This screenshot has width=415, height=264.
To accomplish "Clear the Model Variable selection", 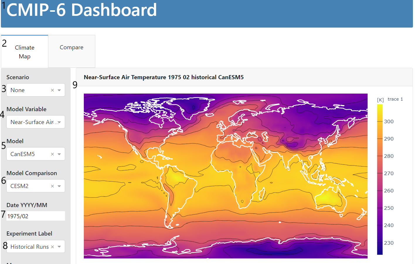I will 52,122.
